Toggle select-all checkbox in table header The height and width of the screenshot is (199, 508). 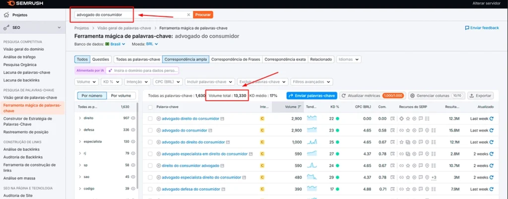click(150, 107)
